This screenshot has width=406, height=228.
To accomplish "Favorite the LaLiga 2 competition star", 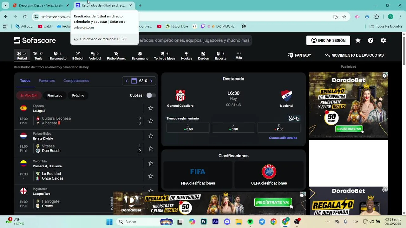I will [151, 108].
